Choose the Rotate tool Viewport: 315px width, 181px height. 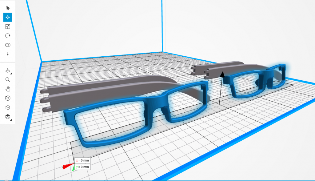click(x=8, y=36)
